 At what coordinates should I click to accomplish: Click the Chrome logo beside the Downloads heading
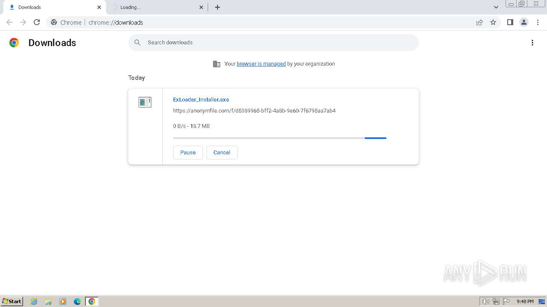click(14, 43)
